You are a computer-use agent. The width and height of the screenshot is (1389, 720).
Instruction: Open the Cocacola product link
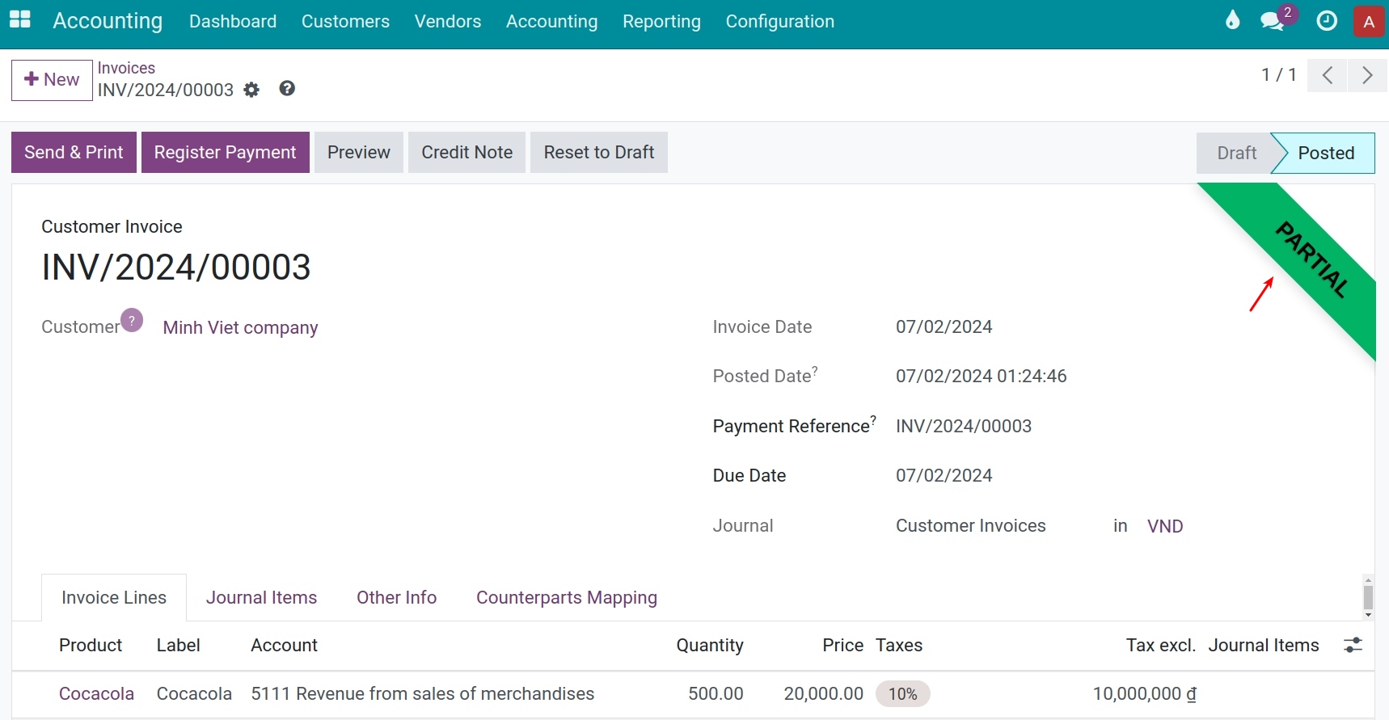pyautogui.click(x=96, y=693)
